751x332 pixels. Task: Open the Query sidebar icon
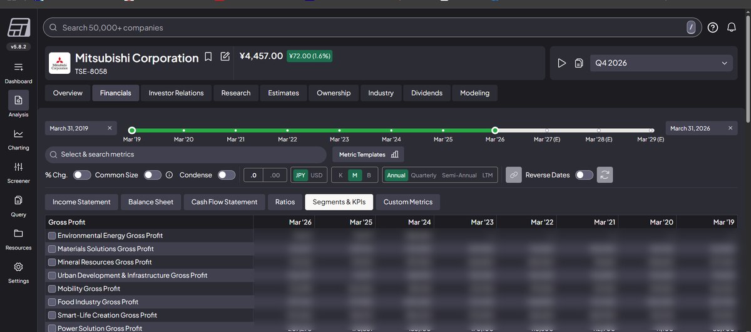coord(18,200)
